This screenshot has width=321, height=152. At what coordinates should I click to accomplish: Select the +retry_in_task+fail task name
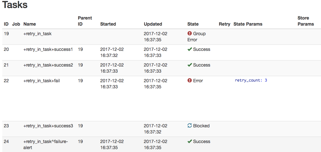42,81
